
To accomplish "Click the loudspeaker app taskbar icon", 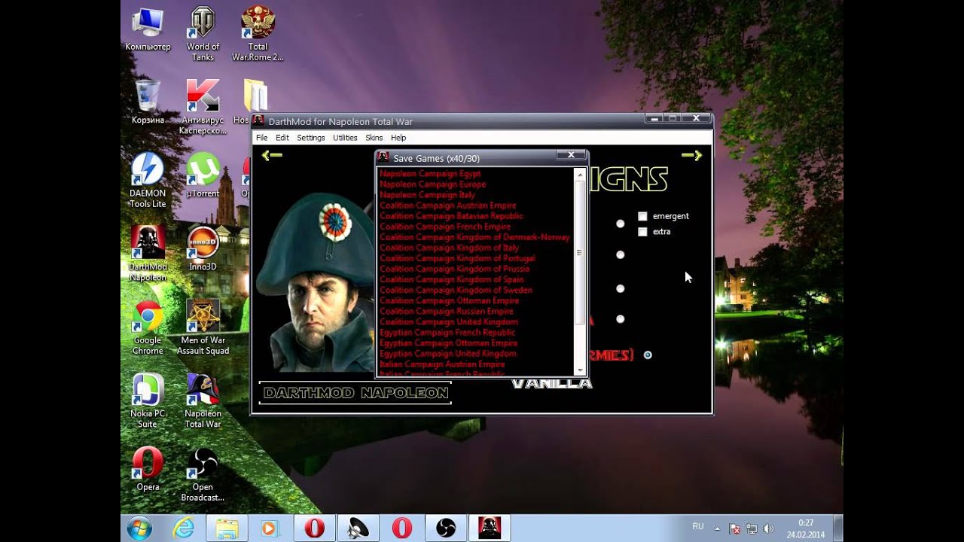I will [x=358, y=528].
